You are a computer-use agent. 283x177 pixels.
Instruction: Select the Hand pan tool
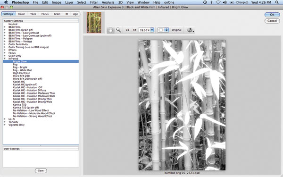tap(110, 30)
